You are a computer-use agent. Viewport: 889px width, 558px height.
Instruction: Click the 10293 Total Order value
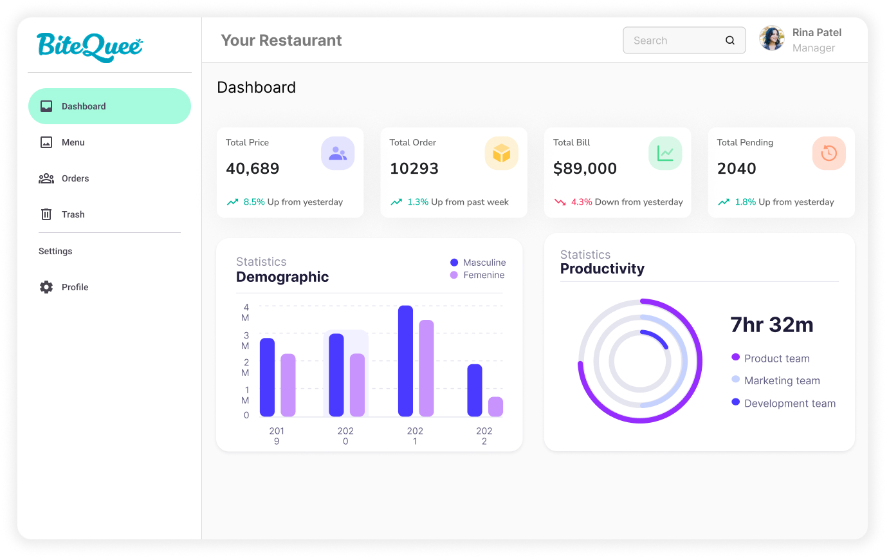click(414, 169)
